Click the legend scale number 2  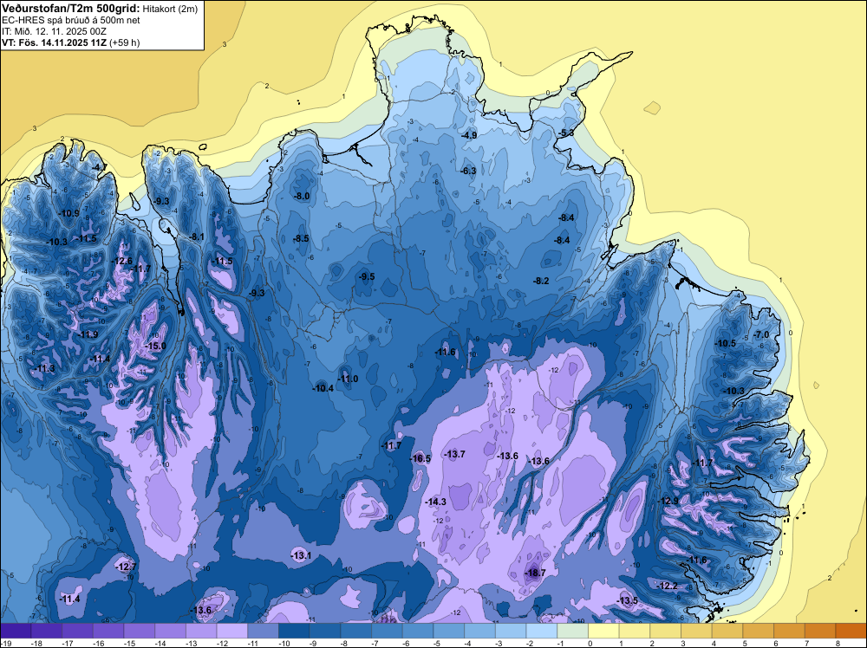(652, 643)
